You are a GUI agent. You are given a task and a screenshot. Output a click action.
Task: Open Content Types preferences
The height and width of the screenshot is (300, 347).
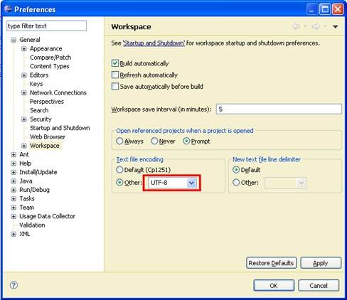50,66
